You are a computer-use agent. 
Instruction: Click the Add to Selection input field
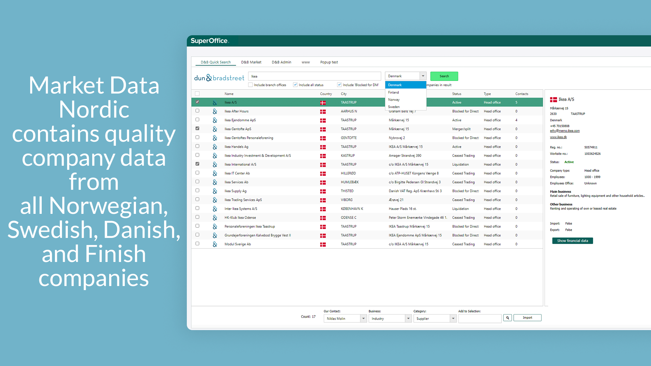click(480, 319)
